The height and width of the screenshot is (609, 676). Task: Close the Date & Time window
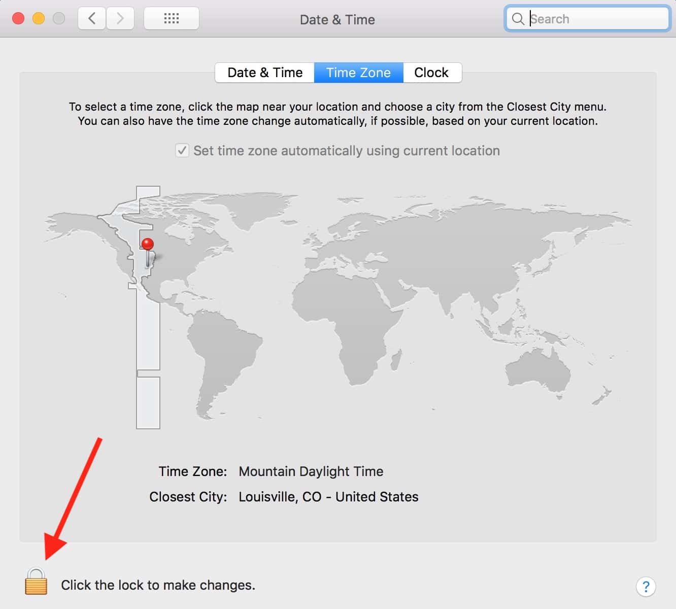[x=18, y=19]
